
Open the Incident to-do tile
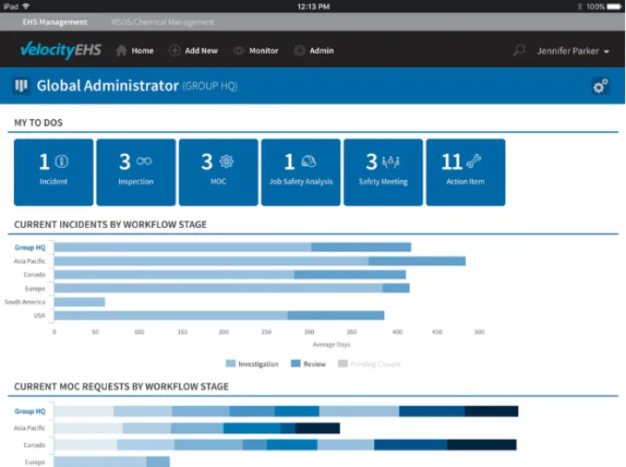[x=53, y=171]
